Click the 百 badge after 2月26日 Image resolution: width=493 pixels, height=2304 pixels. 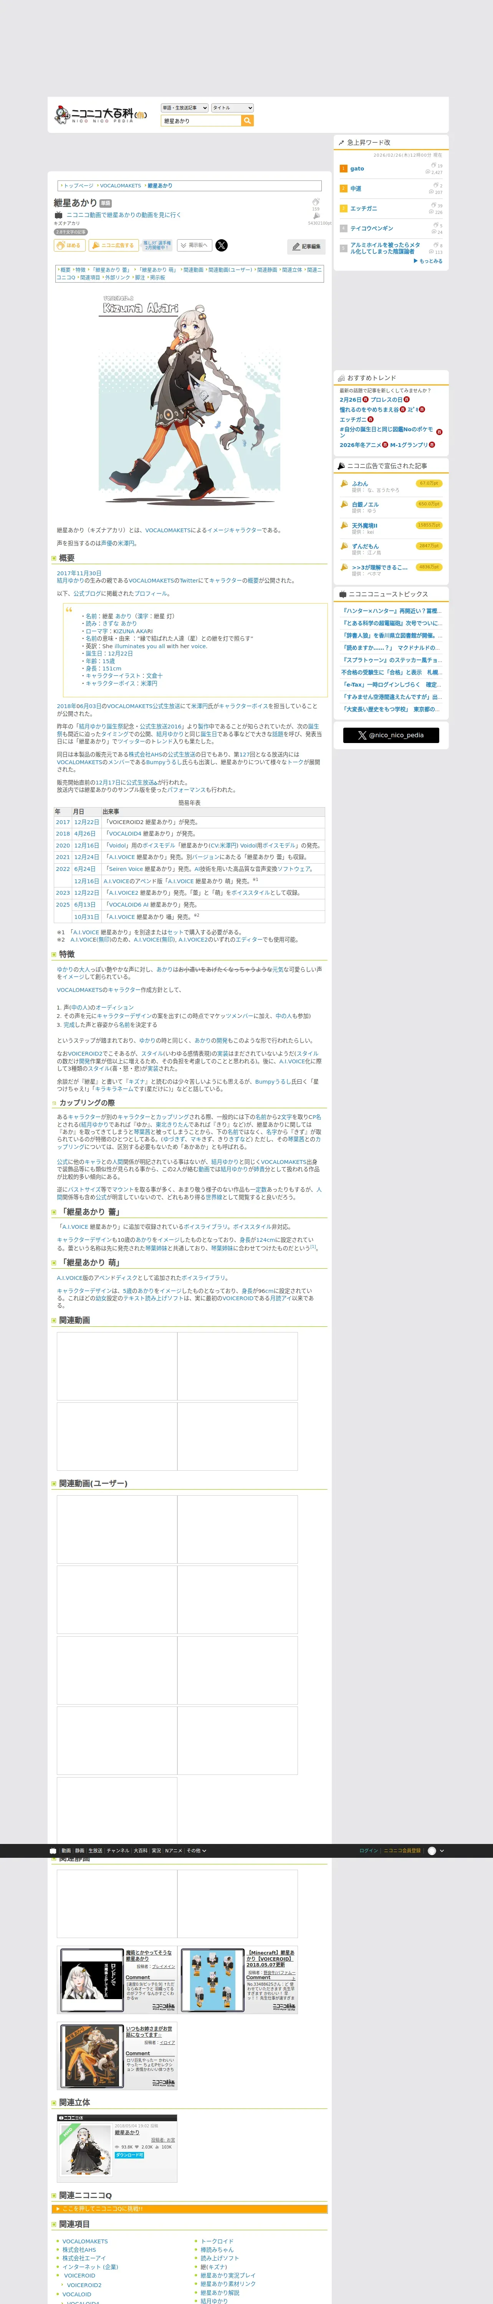(366, 400)
